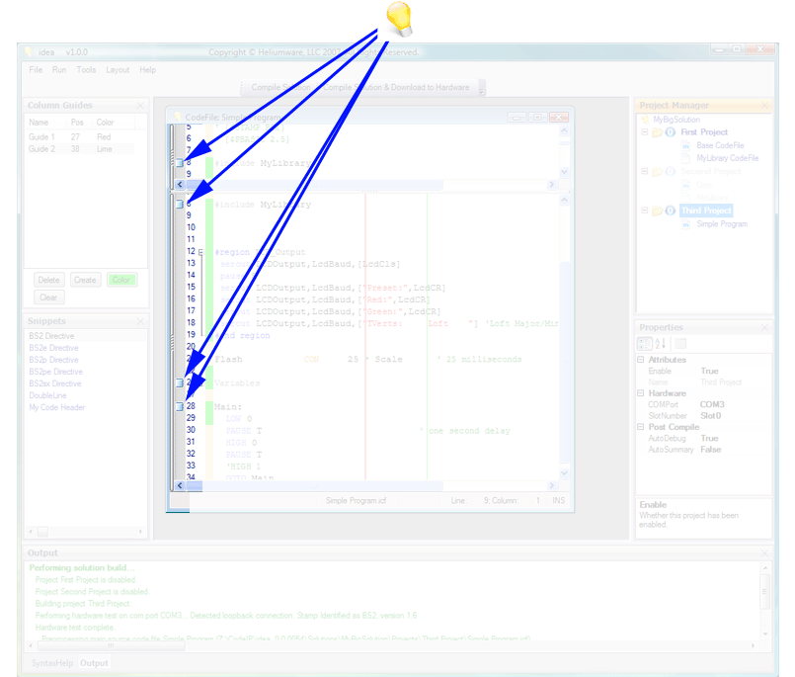Collapse the Hardware properties group

640,393
